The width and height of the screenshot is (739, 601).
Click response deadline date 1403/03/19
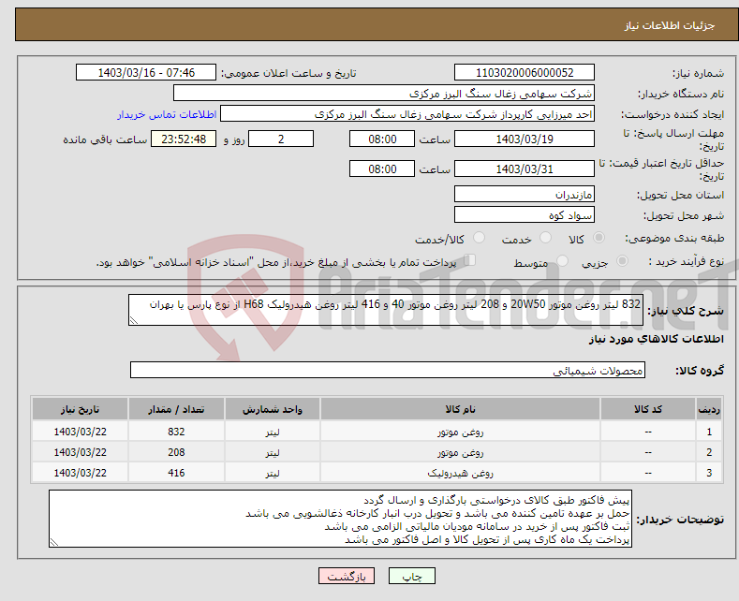tap(525, 139)
